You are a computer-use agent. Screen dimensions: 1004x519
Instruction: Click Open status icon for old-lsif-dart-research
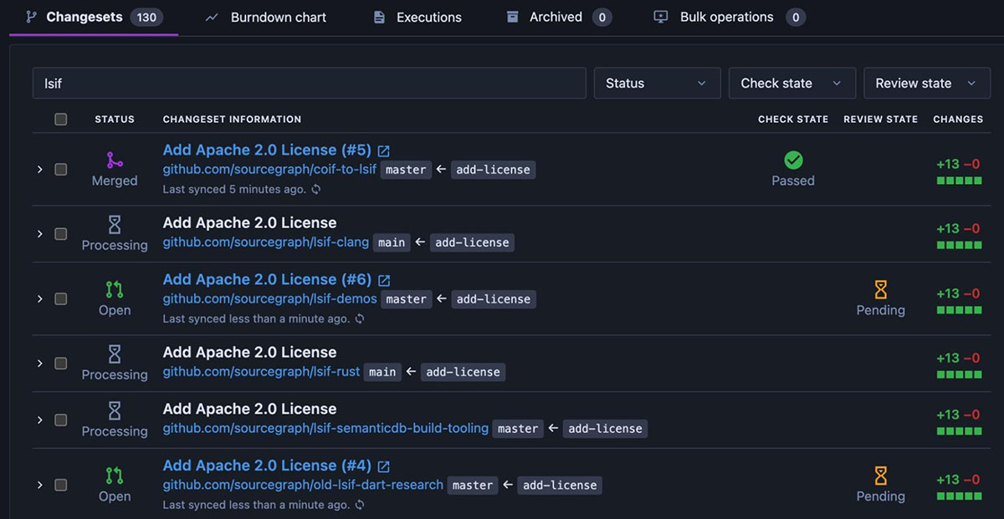point(115,476)
